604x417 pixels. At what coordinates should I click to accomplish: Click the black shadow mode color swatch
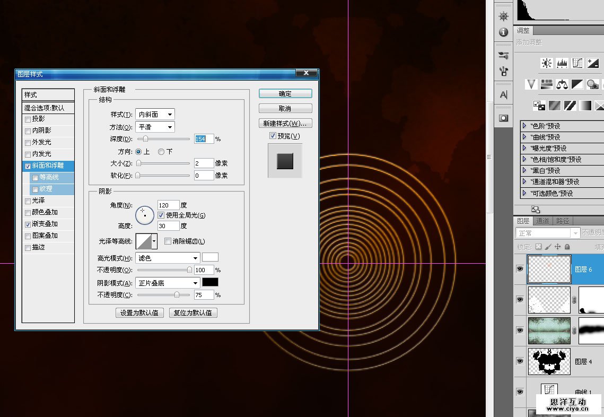tap(210, 283)
